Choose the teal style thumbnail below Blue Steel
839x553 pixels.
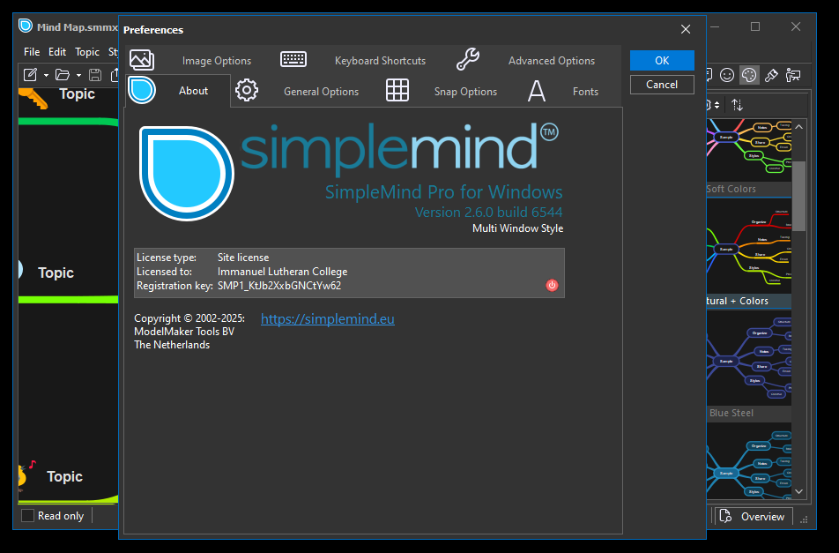pos(749,461)
